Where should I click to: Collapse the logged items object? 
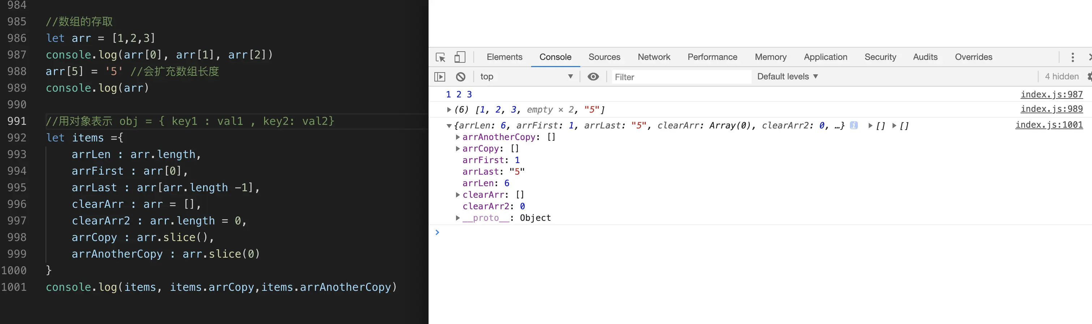click(x=449, y=126)
